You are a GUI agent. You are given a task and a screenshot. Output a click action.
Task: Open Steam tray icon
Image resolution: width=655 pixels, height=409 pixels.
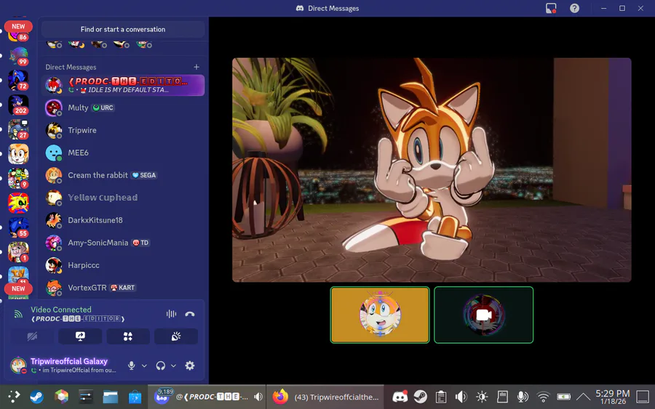tap(420, 397)
